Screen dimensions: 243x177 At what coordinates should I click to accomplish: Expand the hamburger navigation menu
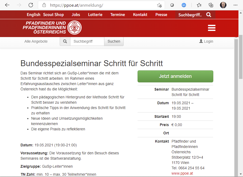(211, 28)
